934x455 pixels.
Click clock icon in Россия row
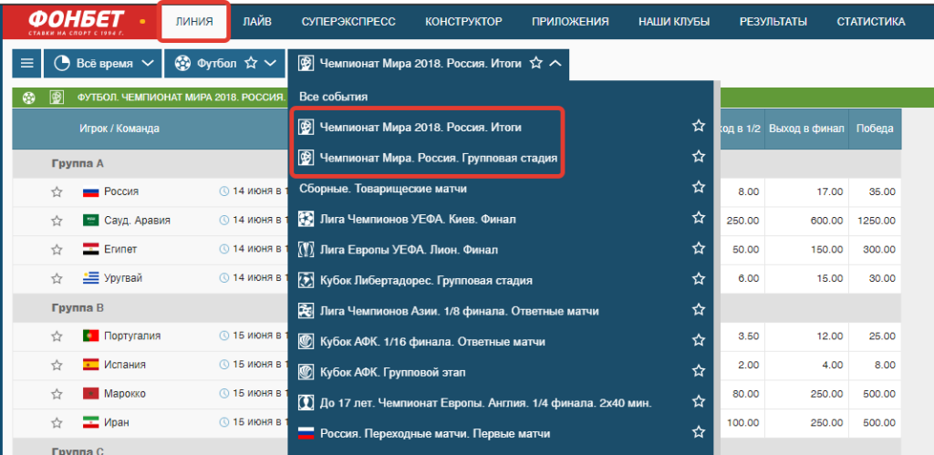click(224, 191)
